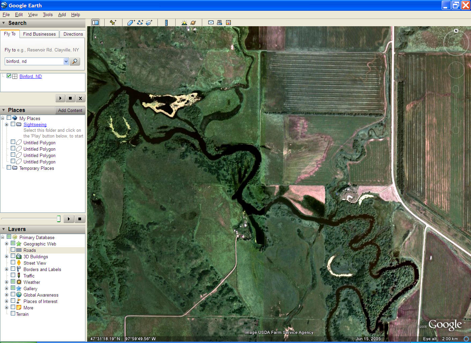Collapse the Places panel triangle
The image size is (471, 343).
tap(4, 110)
